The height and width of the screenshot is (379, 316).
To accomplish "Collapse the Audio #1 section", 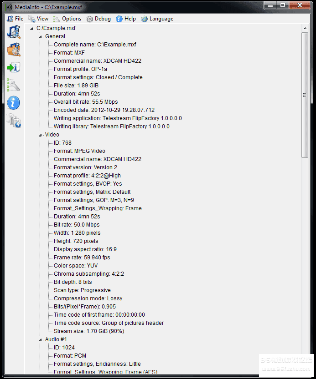I will (40, 339).
